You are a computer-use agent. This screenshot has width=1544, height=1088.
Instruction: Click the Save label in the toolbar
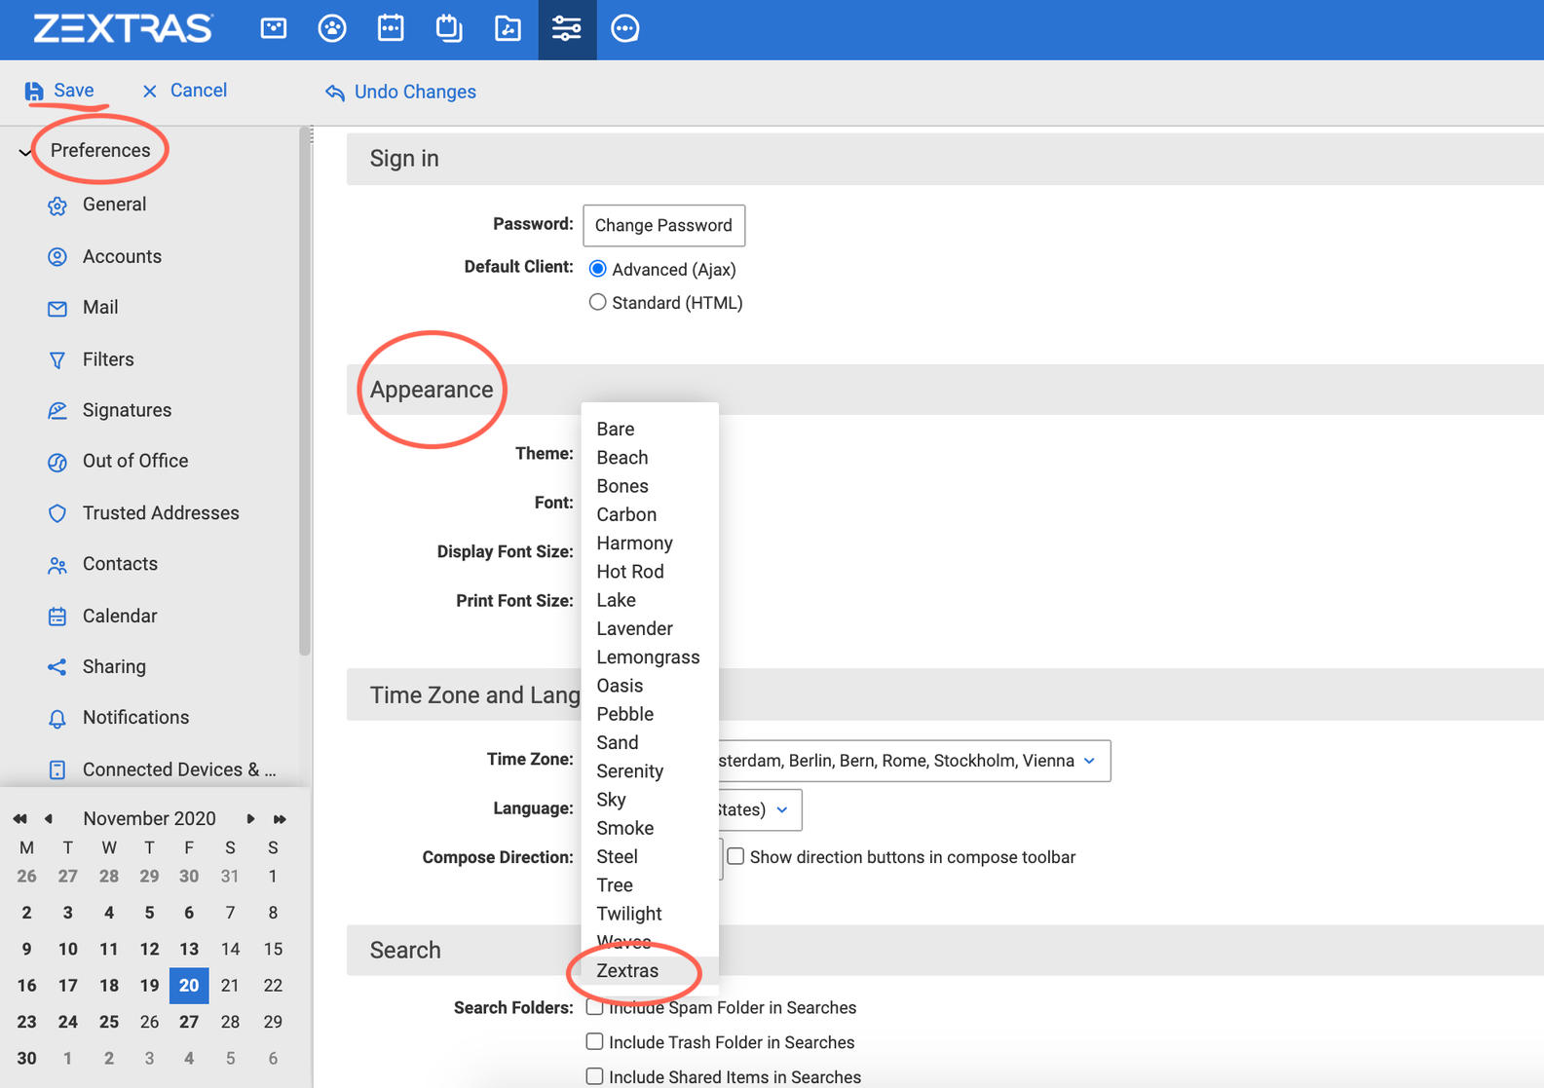[x=74, y=91]
